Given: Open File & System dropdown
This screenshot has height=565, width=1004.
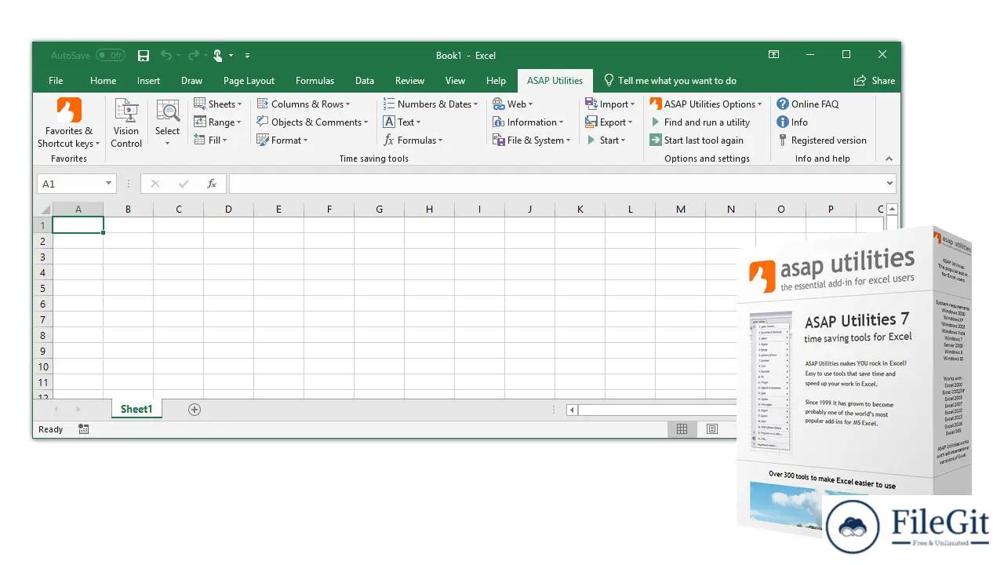Looking at the screenshot, I should click(531, 140).
